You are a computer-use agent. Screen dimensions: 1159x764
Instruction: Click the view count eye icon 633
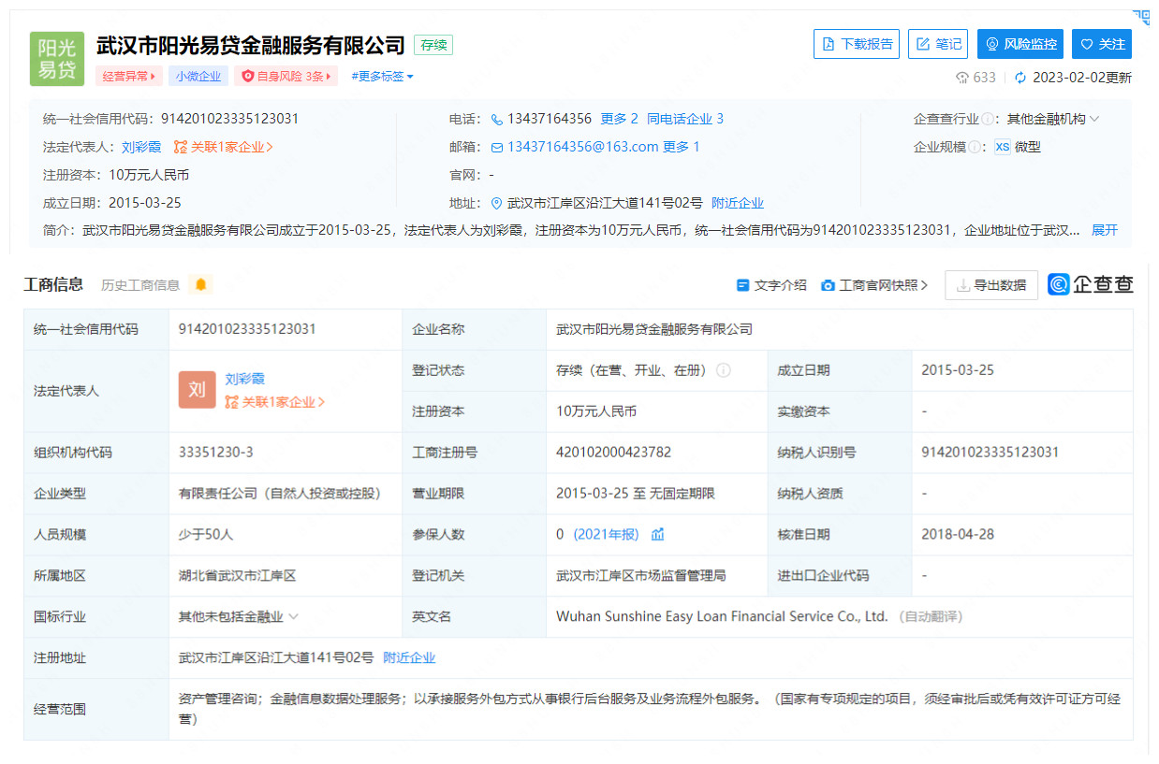pos(961,78)
